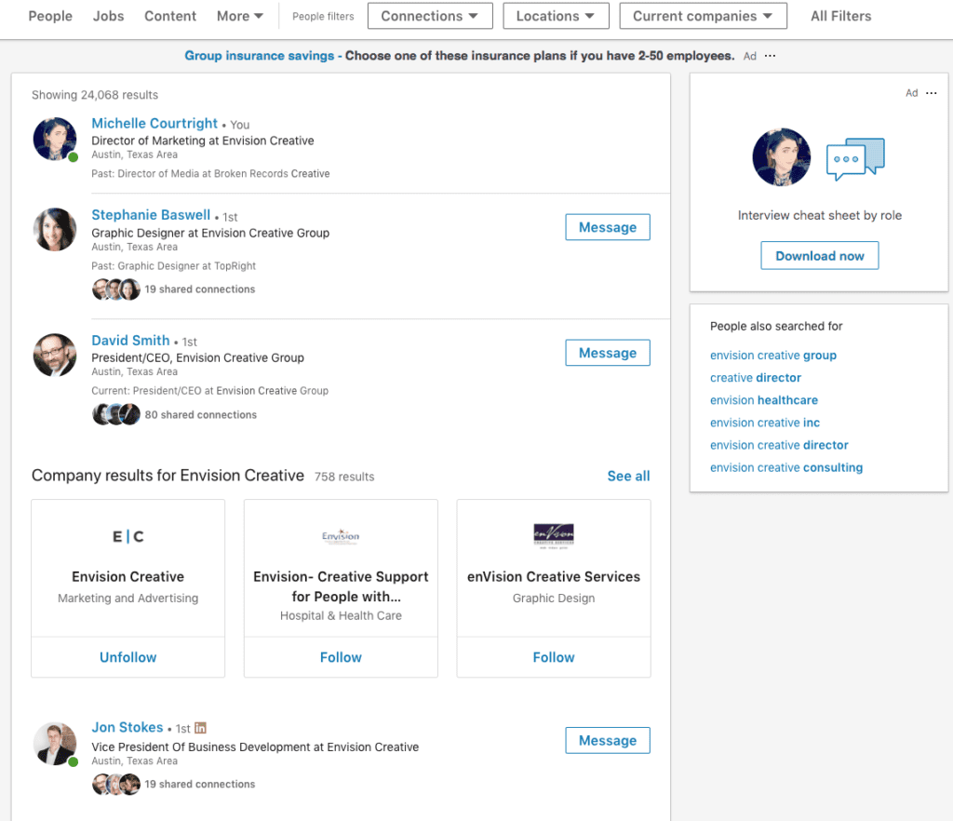Open enVision Creative Services company page
Viewport: 953px width, 821px height.
553,576
